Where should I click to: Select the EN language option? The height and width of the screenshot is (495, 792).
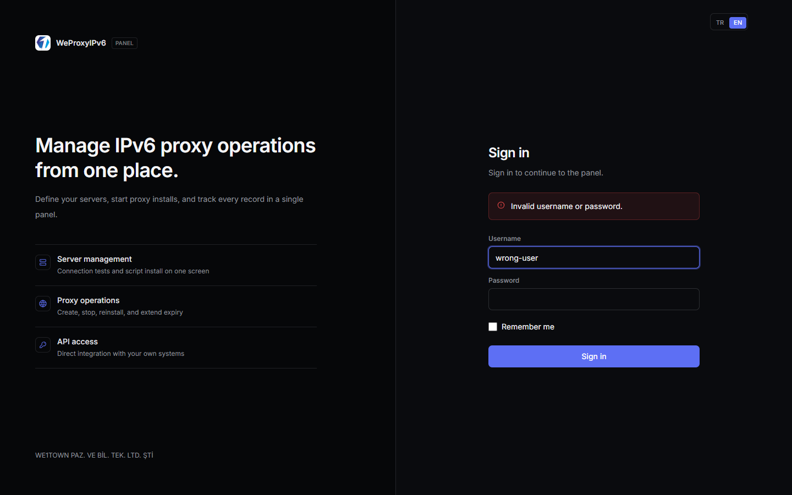(738, 23)
